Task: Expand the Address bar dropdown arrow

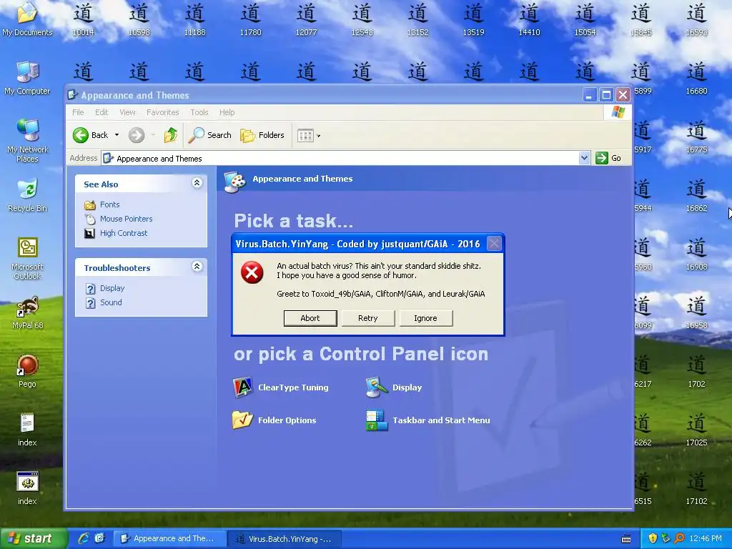Action: [x=584, y=158]
